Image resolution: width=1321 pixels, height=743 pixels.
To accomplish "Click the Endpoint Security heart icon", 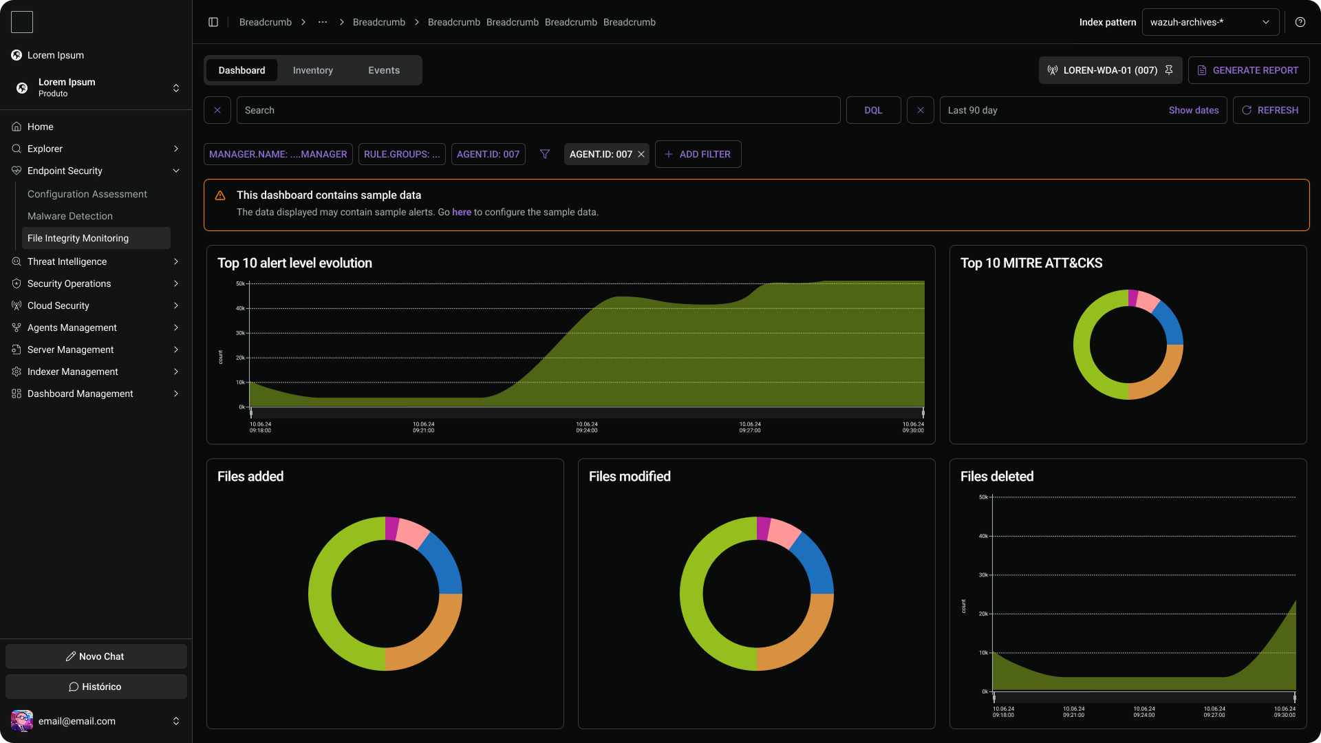I will [17, 171].
